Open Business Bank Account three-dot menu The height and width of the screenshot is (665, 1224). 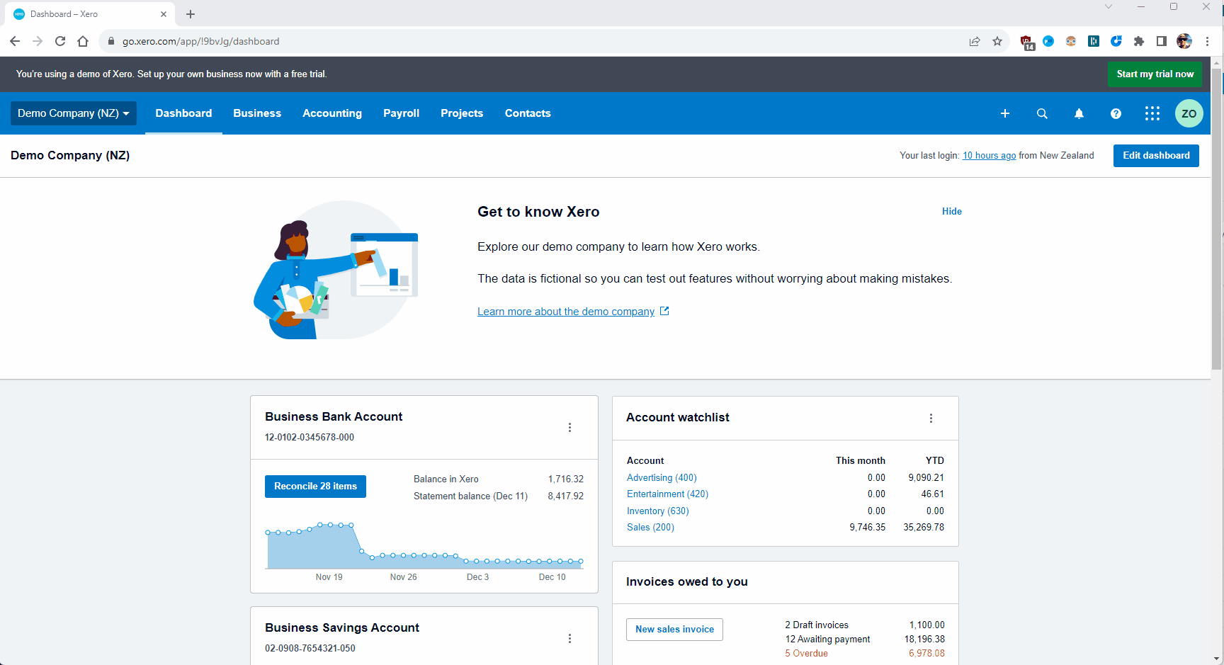[x=569, y=427]
